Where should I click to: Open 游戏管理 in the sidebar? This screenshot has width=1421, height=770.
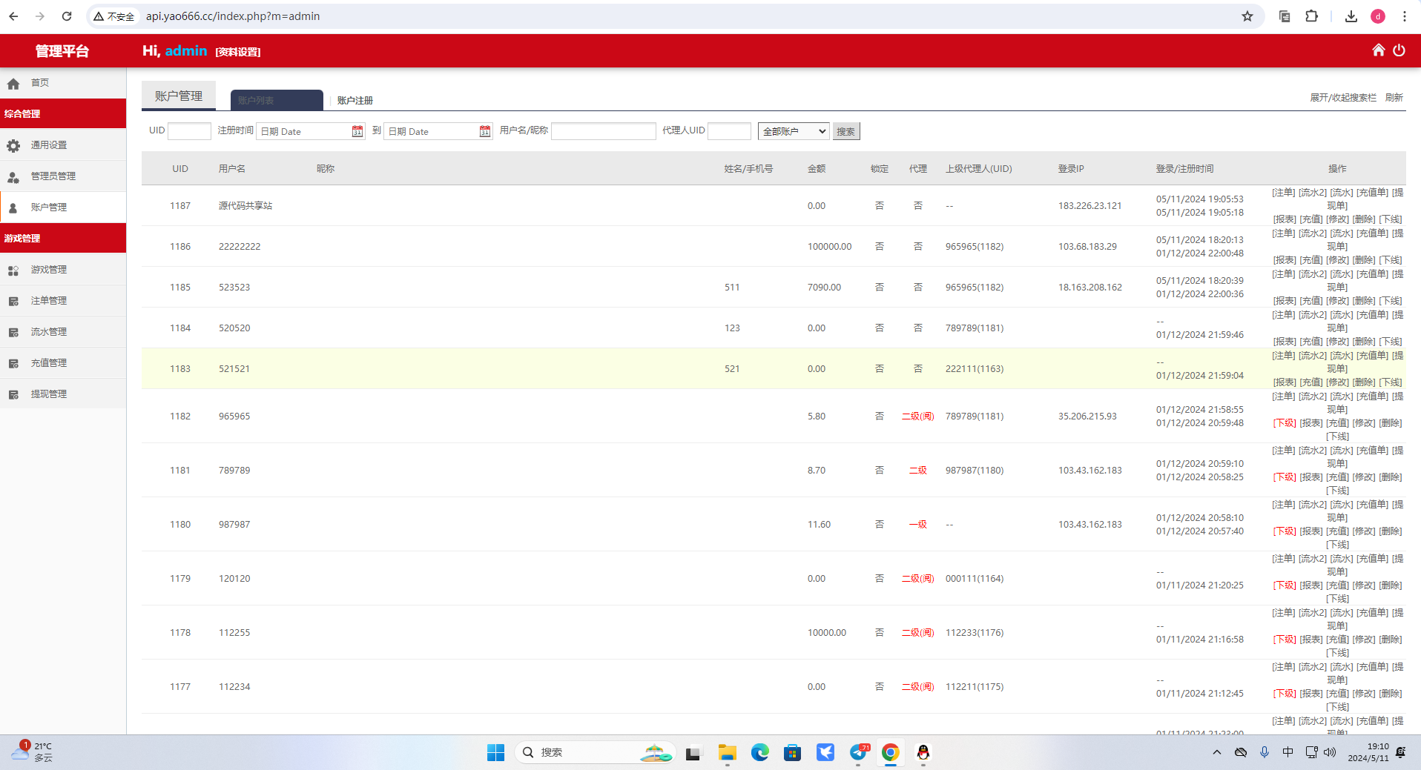[x=49, y=270]
